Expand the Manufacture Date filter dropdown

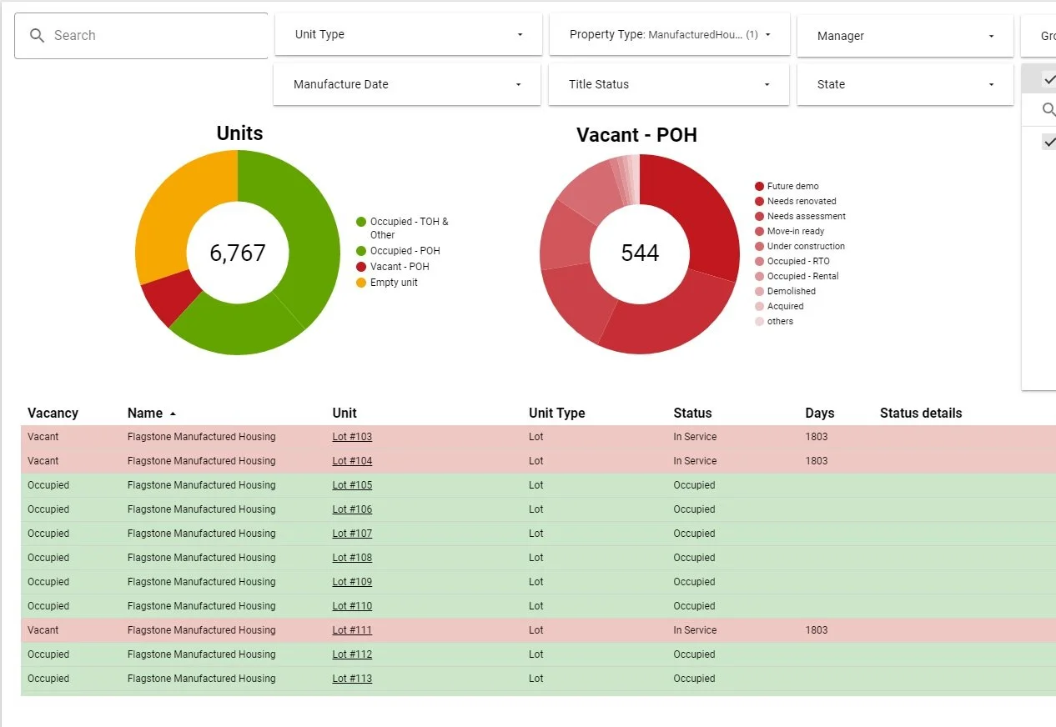click(406, 84)
